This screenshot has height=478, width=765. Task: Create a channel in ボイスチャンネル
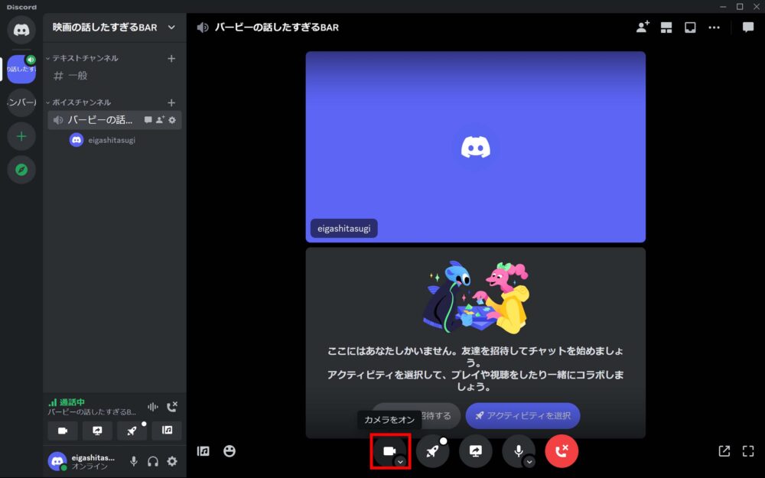click(171, 103)
